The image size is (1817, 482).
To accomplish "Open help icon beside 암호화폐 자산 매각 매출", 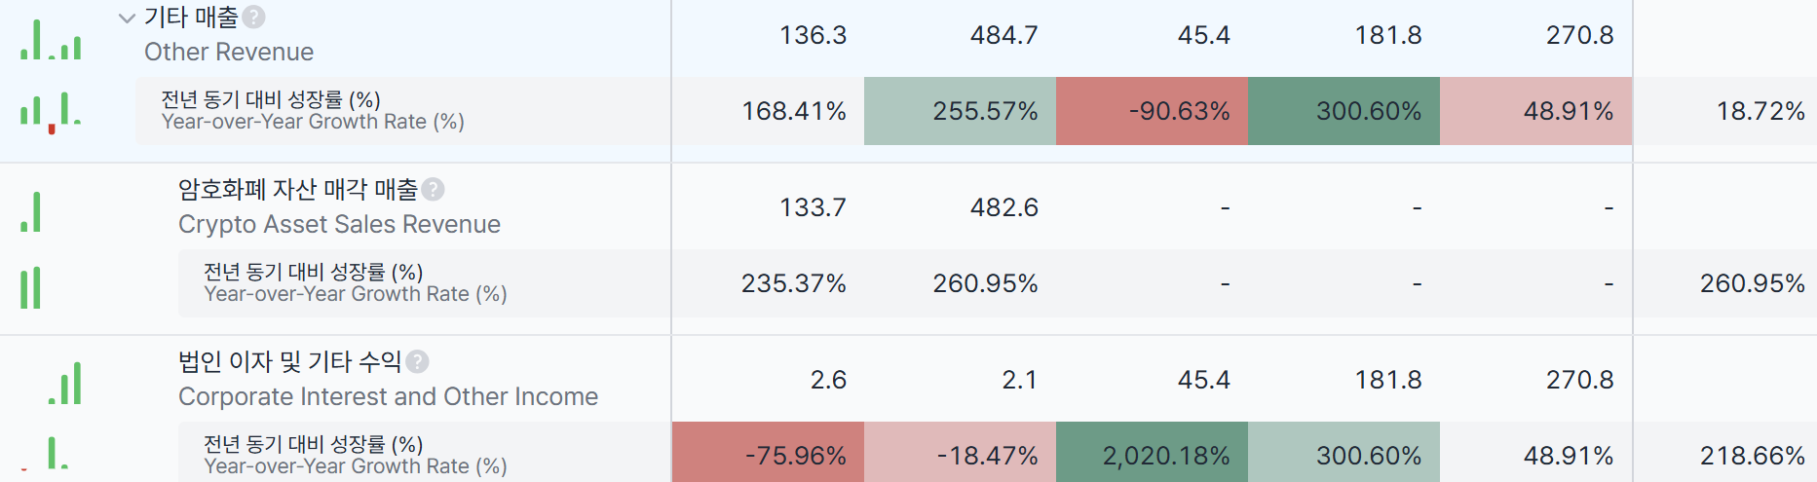I will pos(434,189).
